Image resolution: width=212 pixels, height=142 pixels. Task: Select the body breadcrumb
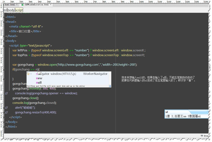point(11,10)
